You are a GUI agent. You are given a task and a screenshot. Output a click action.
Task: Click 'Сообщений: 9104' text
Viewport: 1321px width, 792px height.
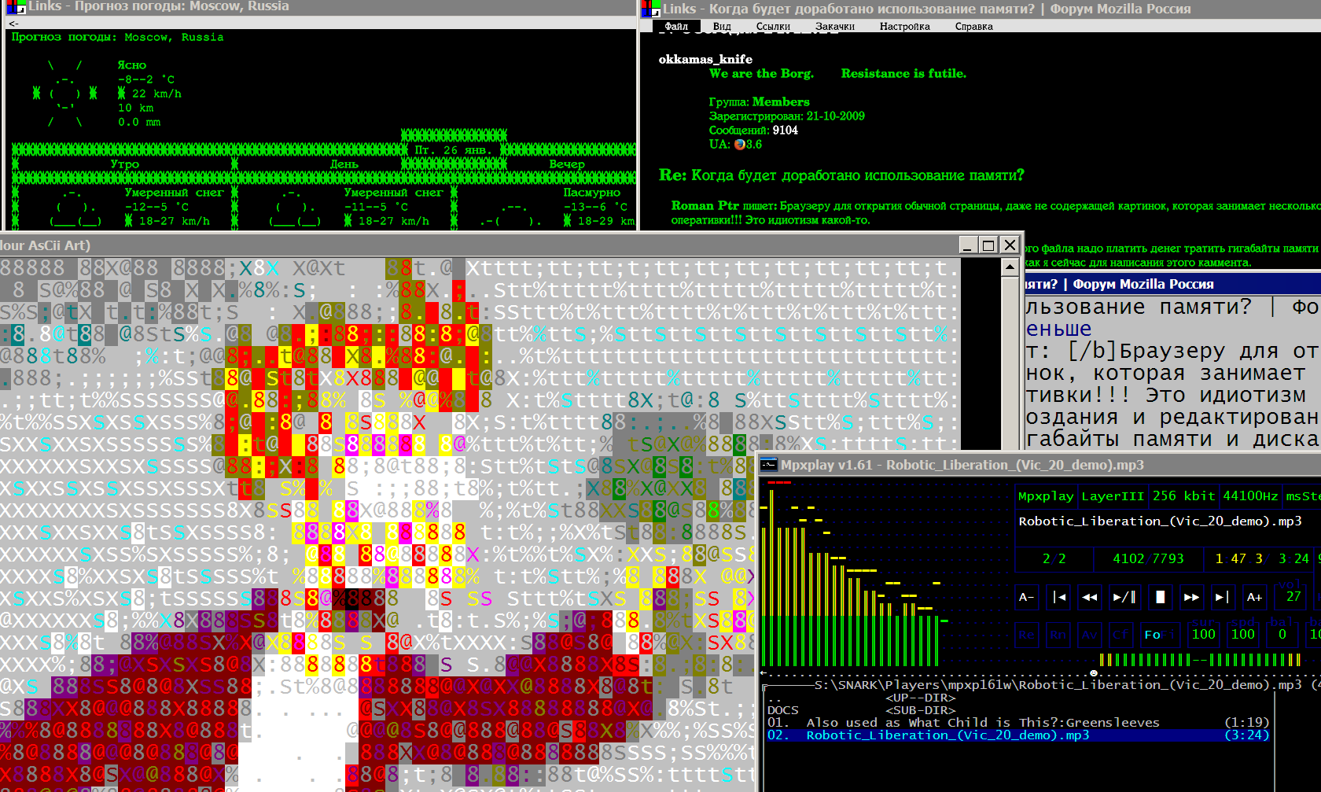tap(753, 130)
